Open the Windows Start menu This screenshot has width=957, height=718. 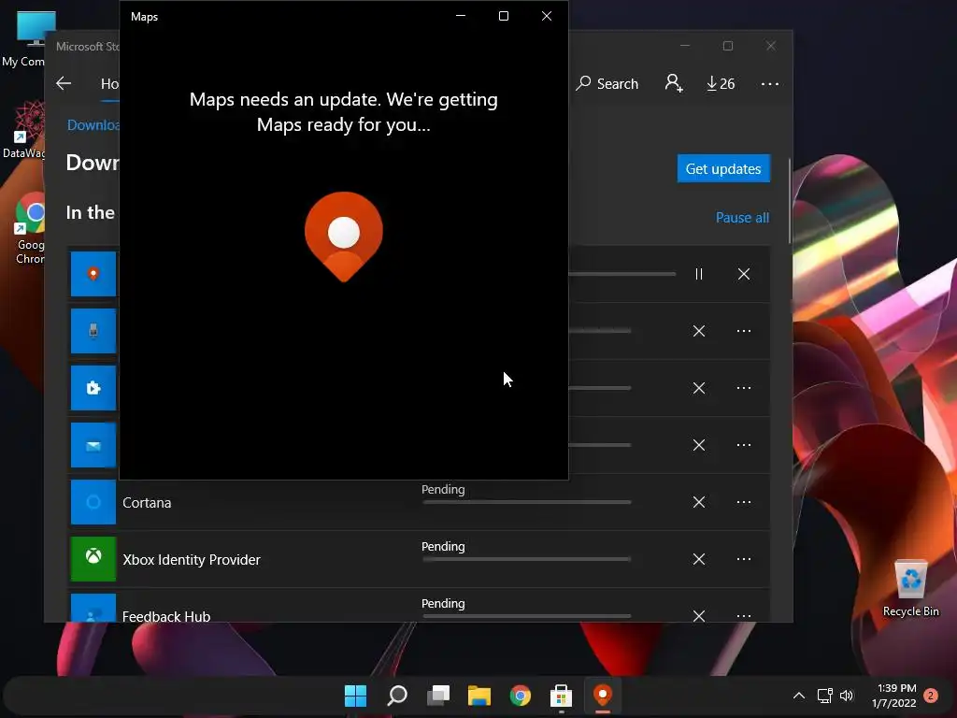[x=356, y=696]
